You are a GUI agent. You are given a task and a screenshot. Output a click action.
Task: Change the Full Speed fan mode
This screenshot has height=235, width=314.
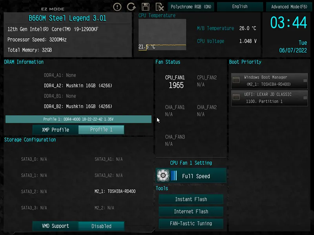[x=196, y=176]
